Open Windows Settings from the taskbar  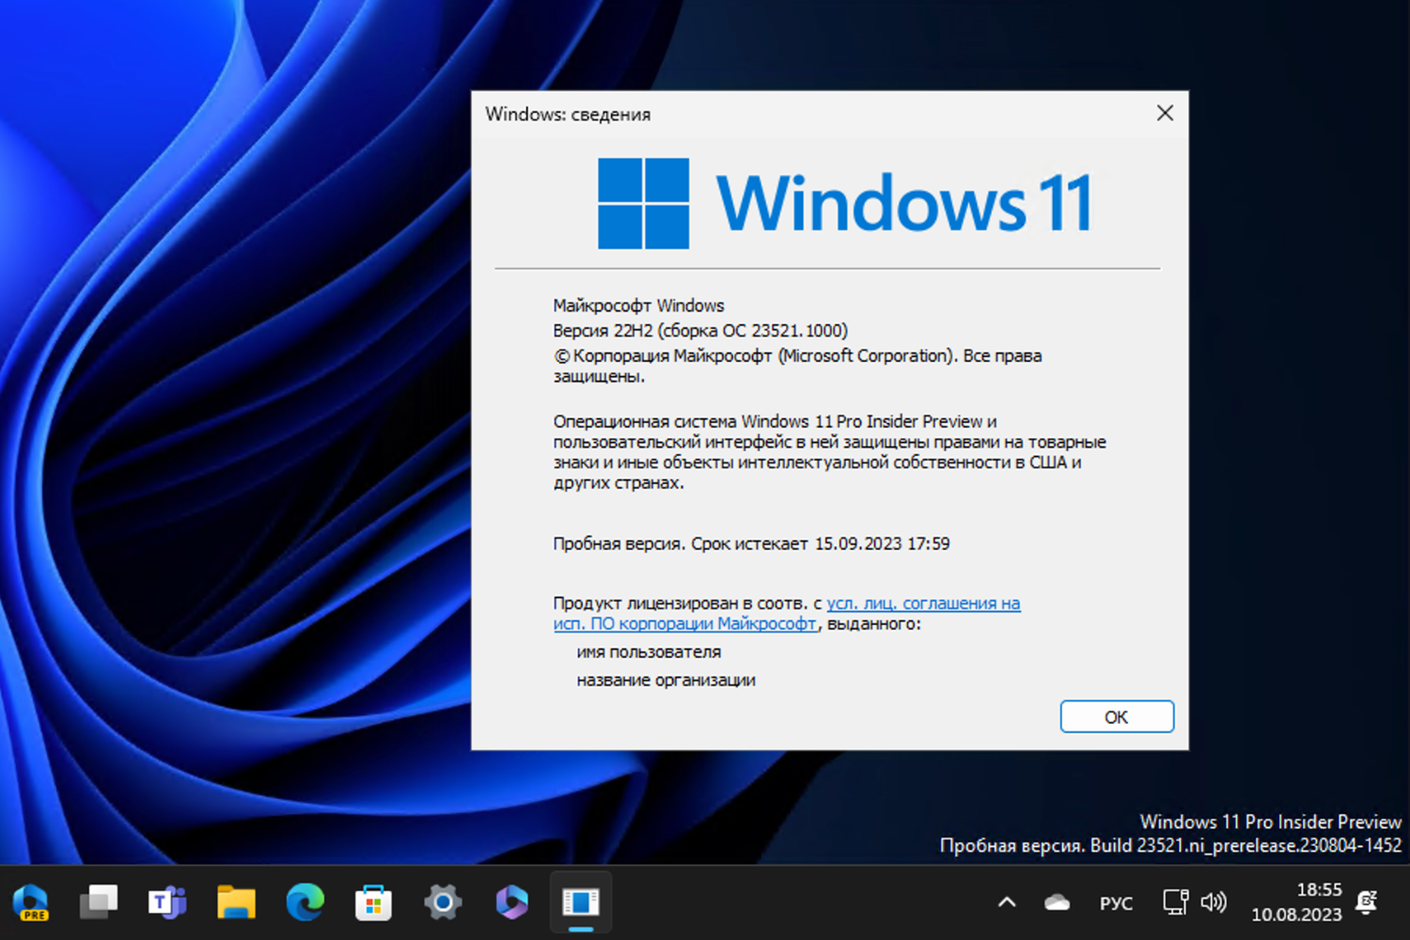pos(442,901)
